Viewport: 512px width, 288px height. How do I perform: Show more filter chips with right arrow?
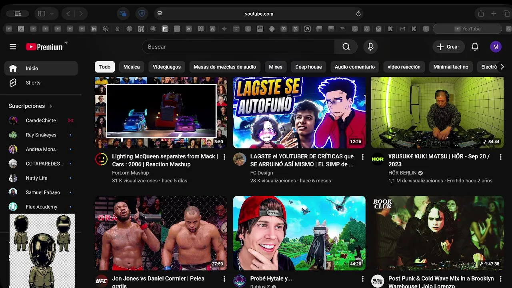(502, 67)
